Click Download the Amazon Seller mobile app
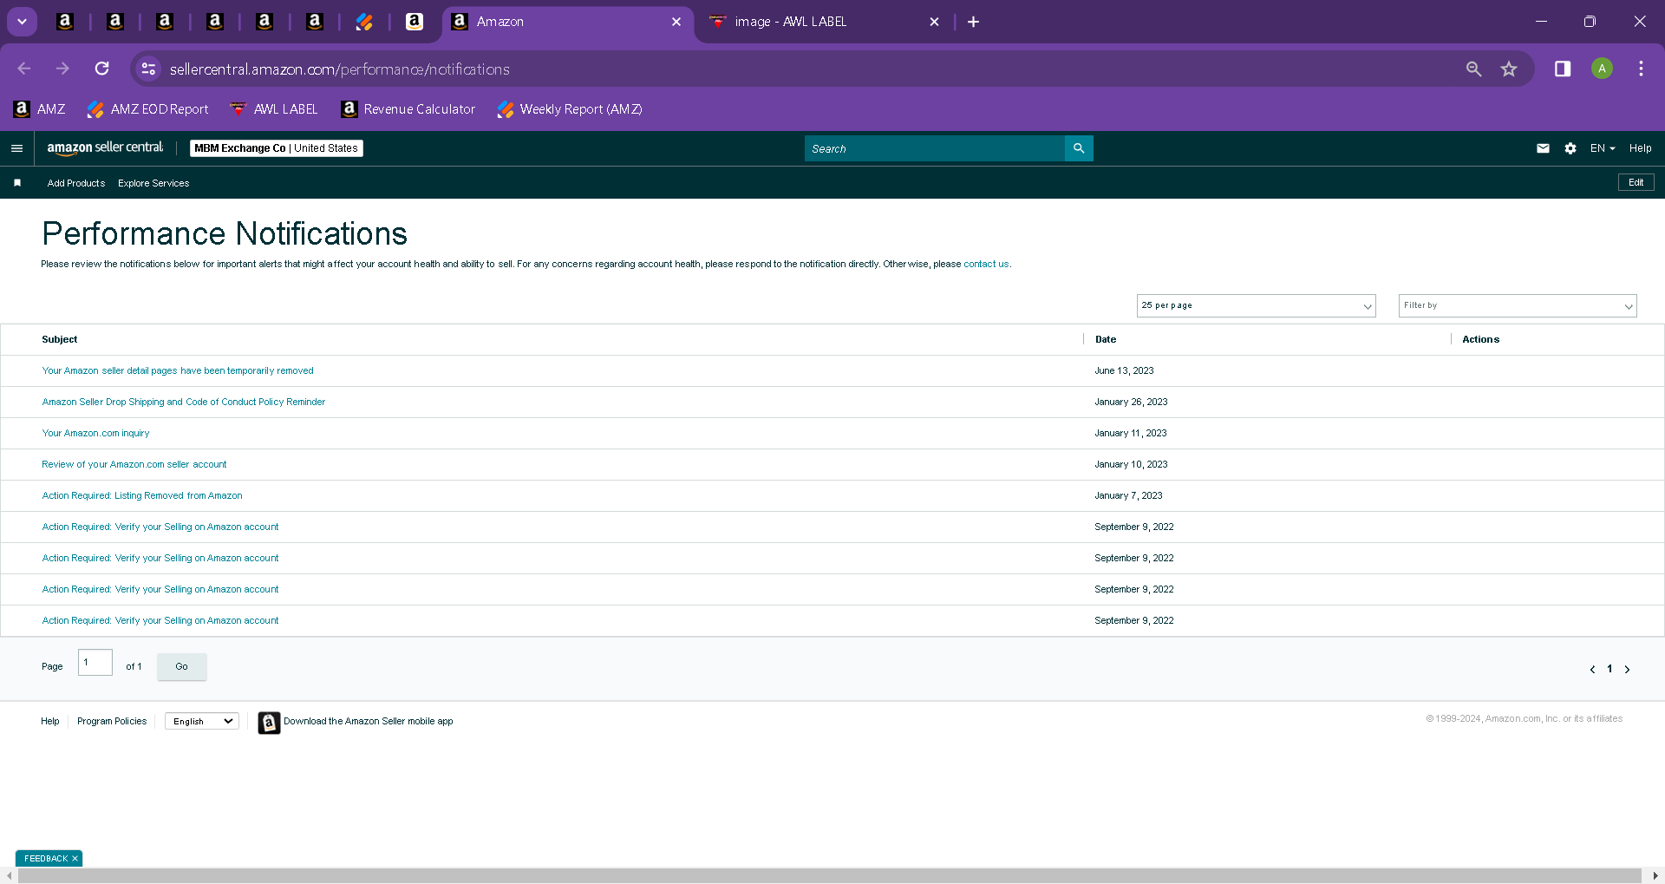The height and width of the screenshot is (884, 1665). 368,721
